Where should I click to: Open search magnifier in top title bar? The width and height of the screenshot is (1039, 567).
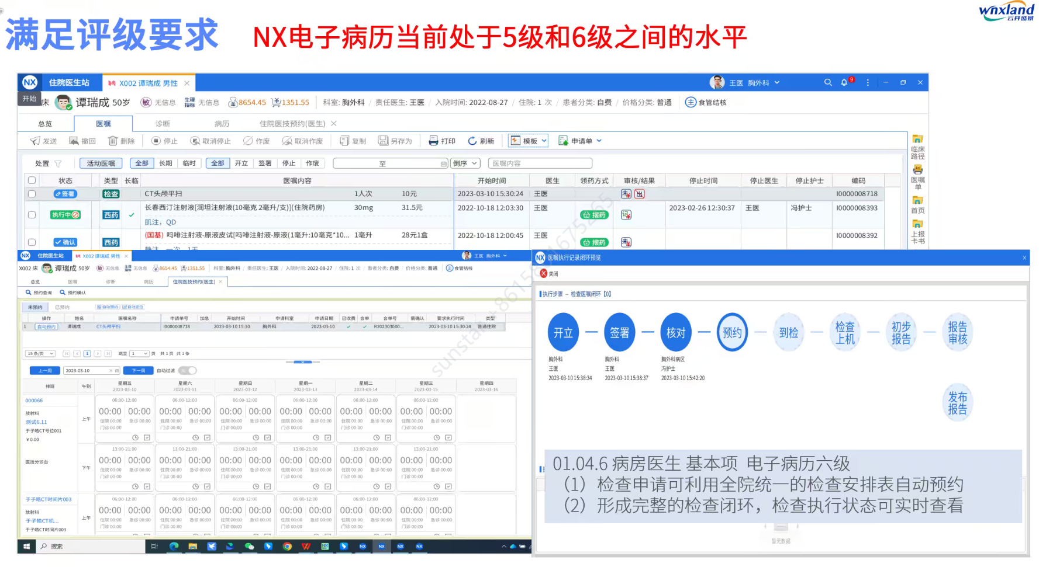[x=828, y=82]
